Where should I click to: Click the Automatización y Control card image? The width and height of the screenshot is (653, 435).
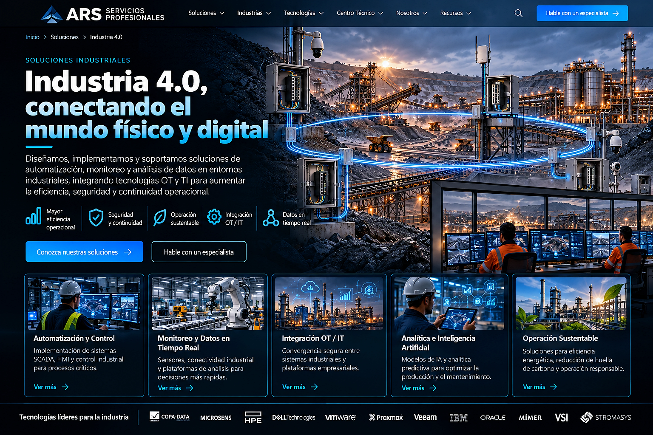[84, 303]
